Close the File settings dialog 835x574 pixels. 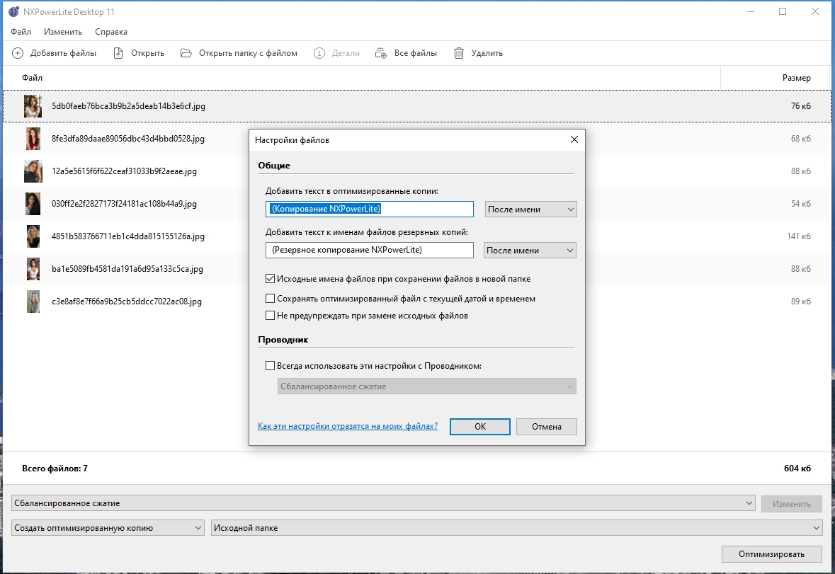click(x=574, y=139)
